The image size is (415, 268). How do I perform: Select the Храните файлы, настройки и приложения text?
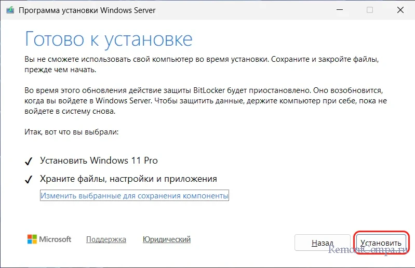tap(128, 179)
